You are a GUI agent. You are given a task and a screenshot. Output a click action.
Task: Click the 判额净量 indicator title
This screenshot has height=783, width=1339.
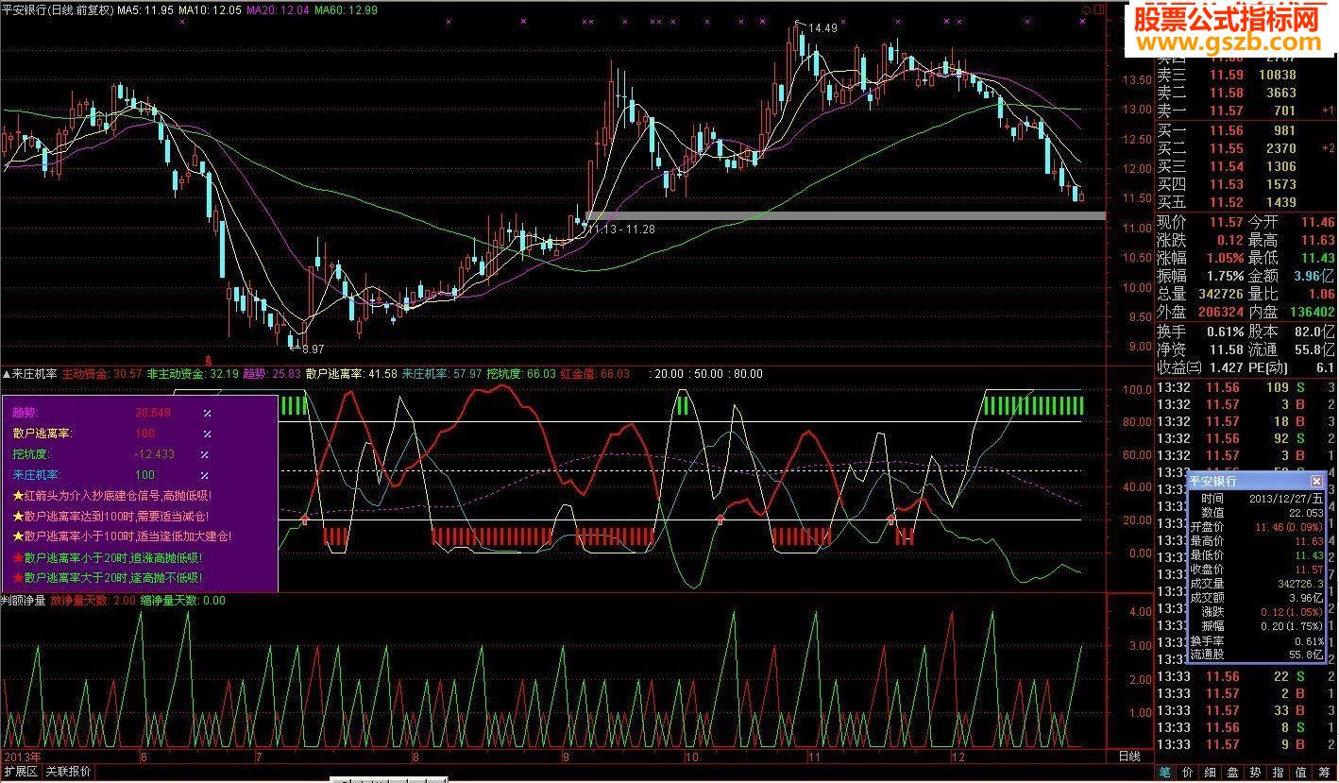tap(23, 600)
